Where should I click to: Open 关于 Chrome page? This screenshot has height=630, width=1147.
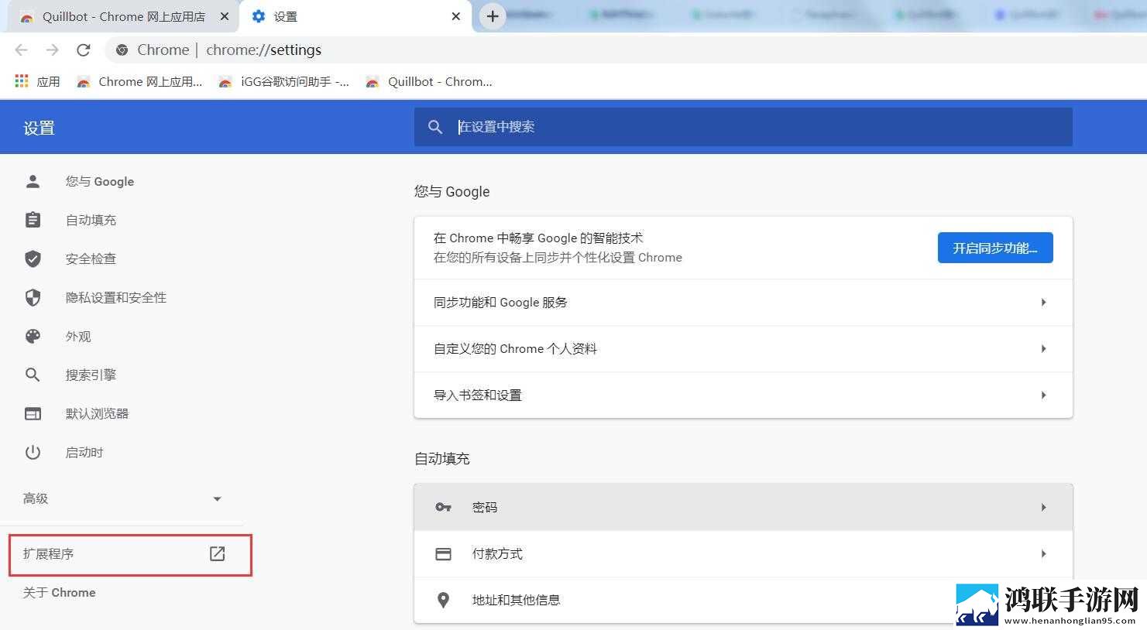coord(60,592)
